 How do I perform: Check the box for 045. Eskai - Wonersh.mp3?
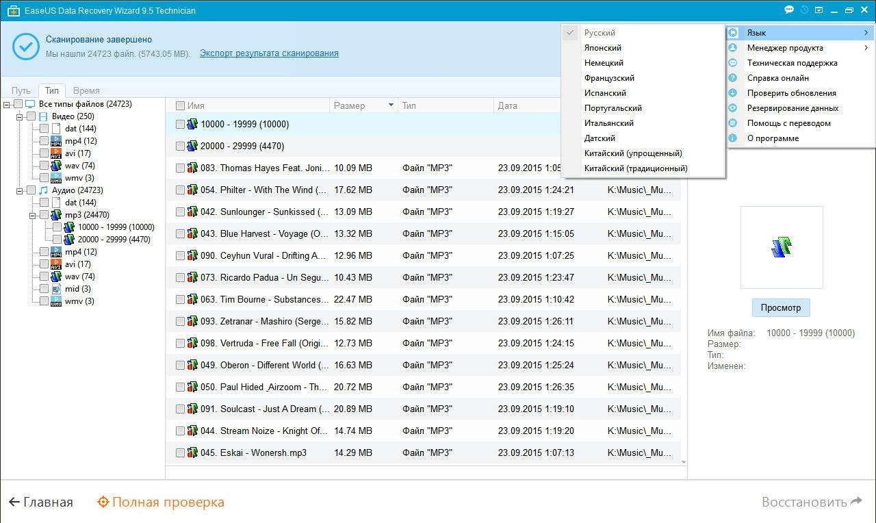[180, 452]
